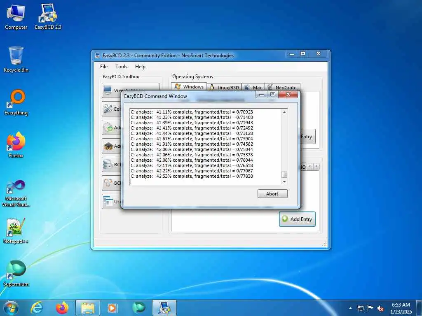This screenshot has width=422, height=316.
Task: Open the File menu in EasyBCD
Action: click(104, 67)
